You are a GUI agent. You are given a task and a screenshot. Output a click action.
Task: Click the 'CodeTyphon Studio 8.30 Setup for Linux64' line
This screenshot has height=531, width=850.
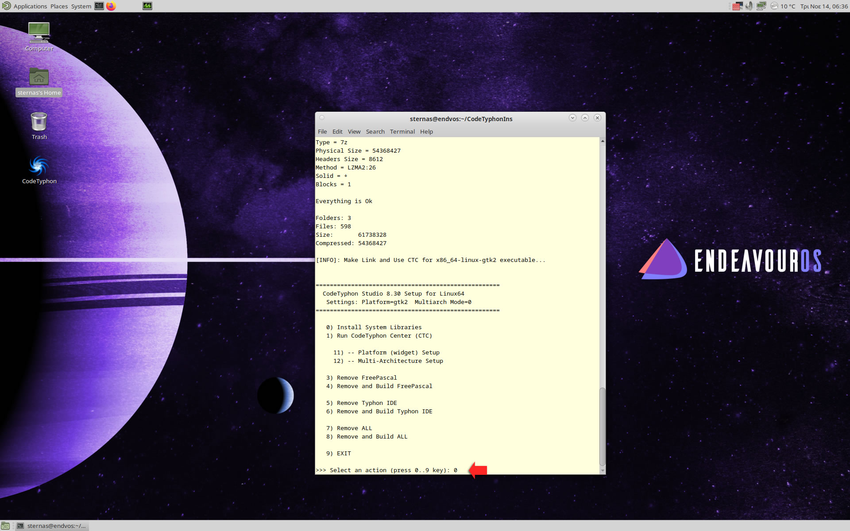[393, 293]
